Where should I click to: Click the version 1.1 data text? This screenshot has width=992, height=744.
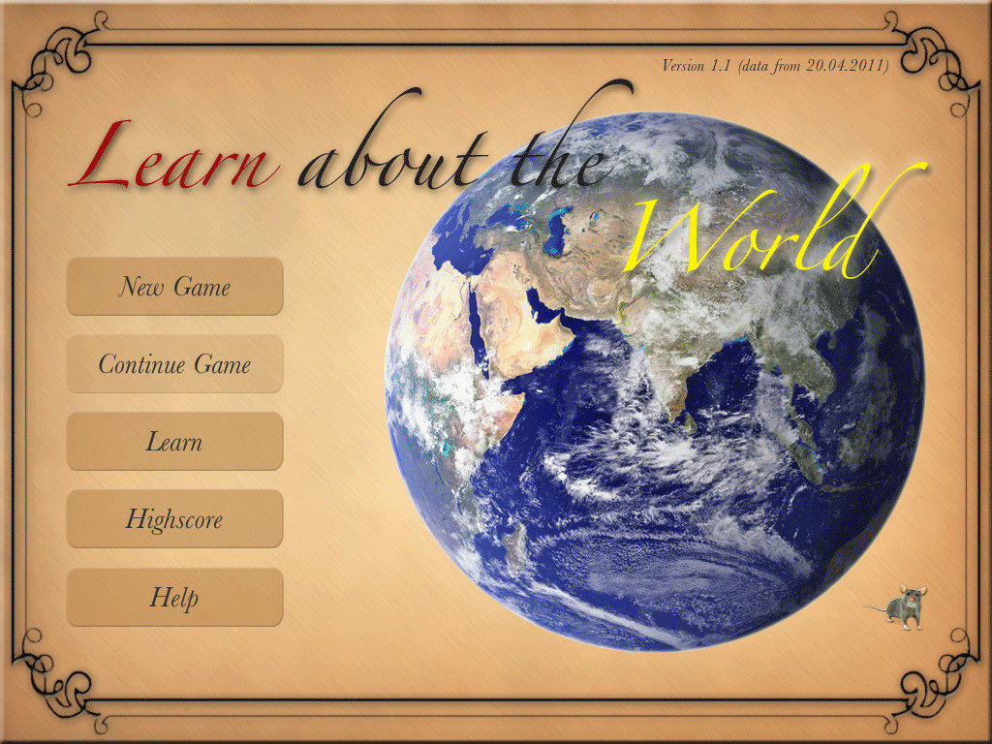775,66
